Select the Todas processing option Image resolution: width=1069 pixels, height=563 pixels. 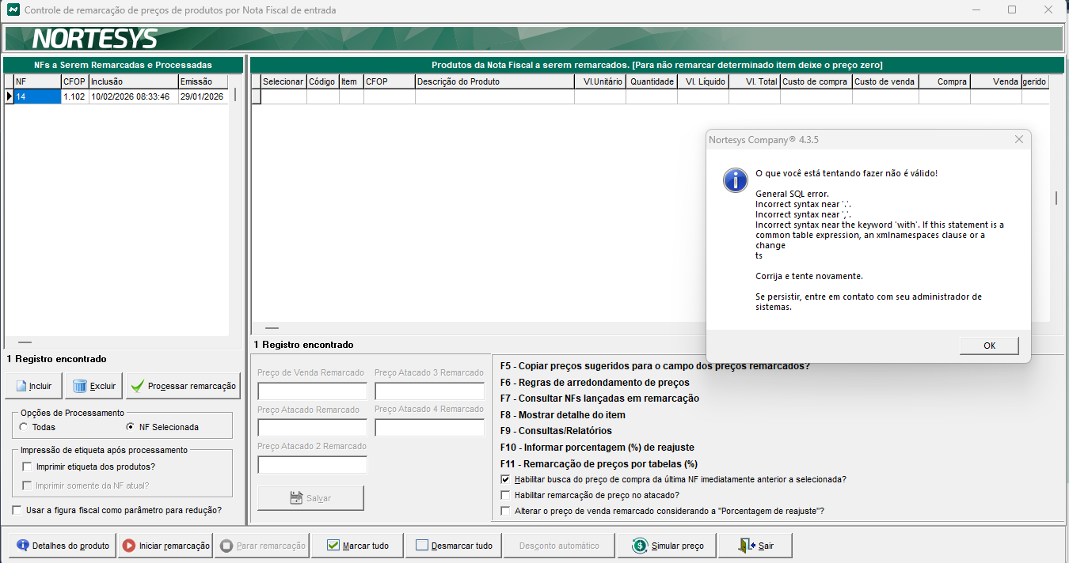click(25, 427)
